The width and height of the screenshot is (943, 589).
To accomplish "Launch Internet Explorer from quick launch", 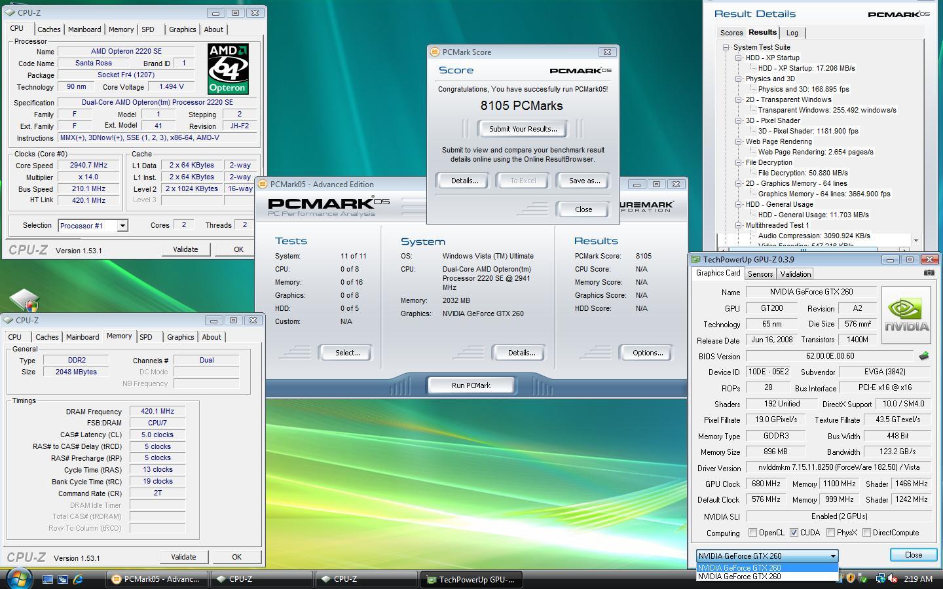I will (x=78, y=579).
